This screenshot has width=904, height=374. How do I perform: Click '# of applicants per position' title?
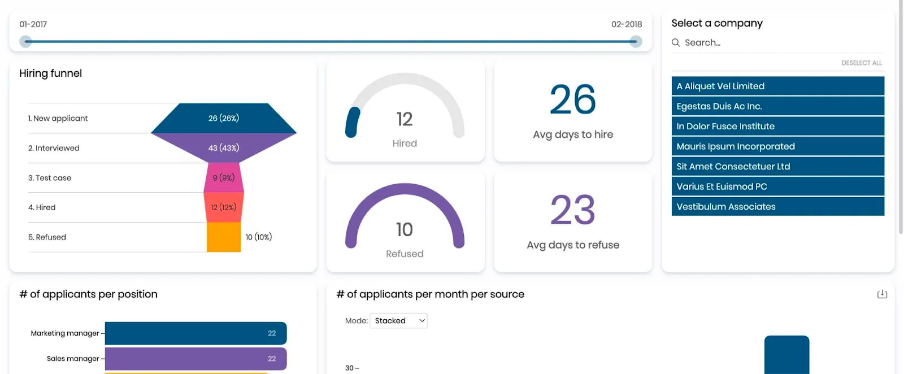88,294
